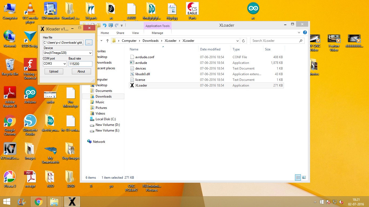This screenshot has width=369, height=207.
Task: Click the Upload button in XLoader
Action: pos(54,71)
